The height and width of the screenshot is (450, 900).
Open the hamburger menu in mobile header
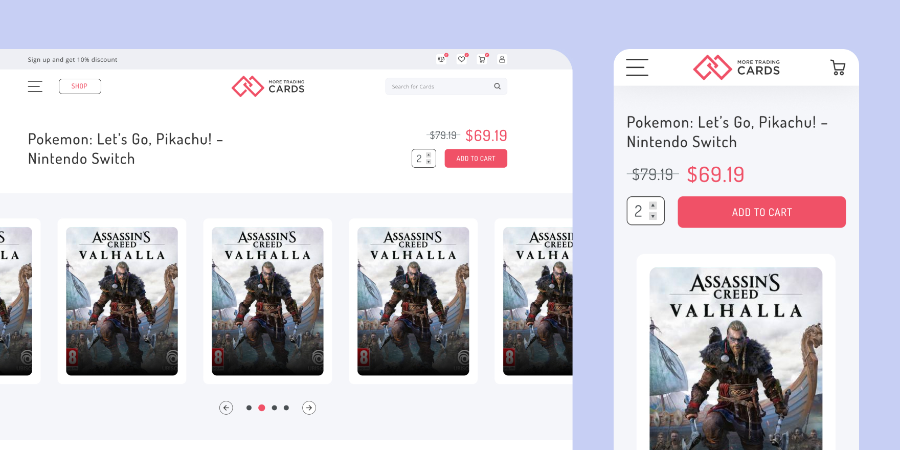tap(637, 67)
